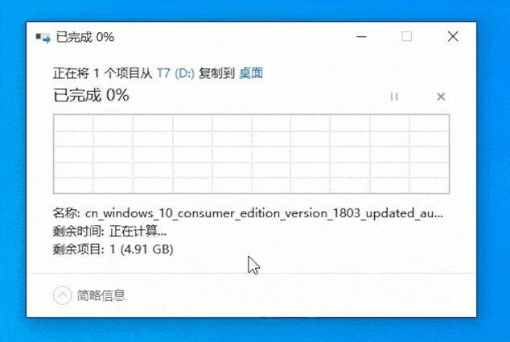Viewport: 510px width, 342px height.
Task: Open the 桌面 destination link
Action: coord(251,73)
